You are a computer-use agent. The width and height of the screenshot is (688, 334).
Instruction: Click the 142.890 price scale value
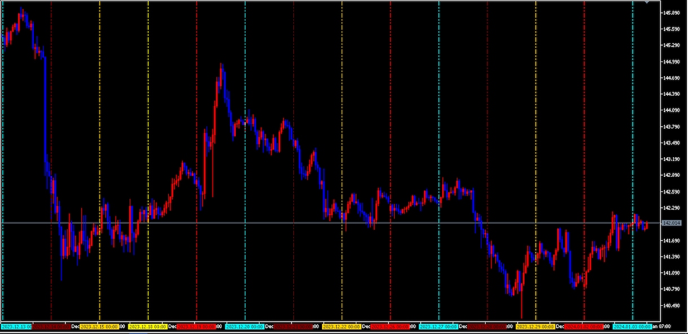coord(672,176)
